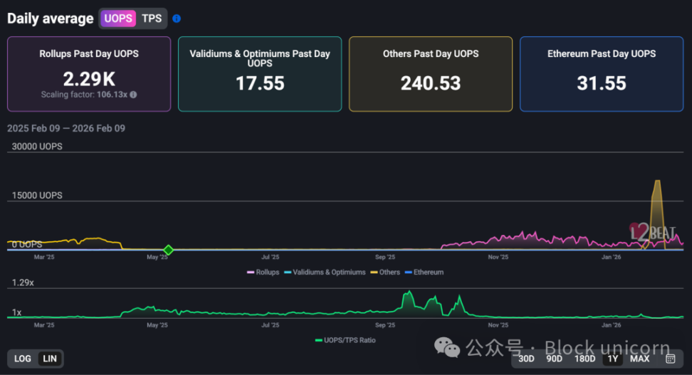Switch the daily average to UOPS
The width and height of the screenshot is (692, 375).
118,19
